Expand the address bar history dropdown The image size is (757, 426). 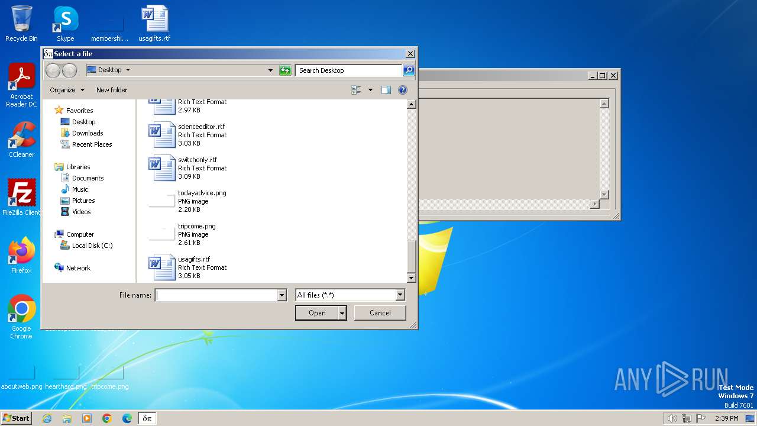pos(271,70)
